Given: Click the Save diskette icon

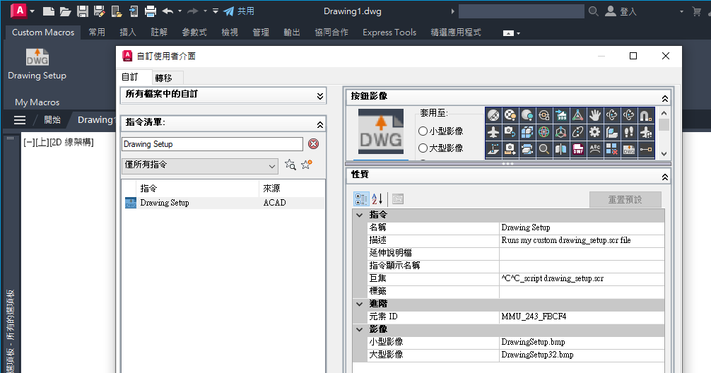Looking at the screenshot, I should pos(83,11).
